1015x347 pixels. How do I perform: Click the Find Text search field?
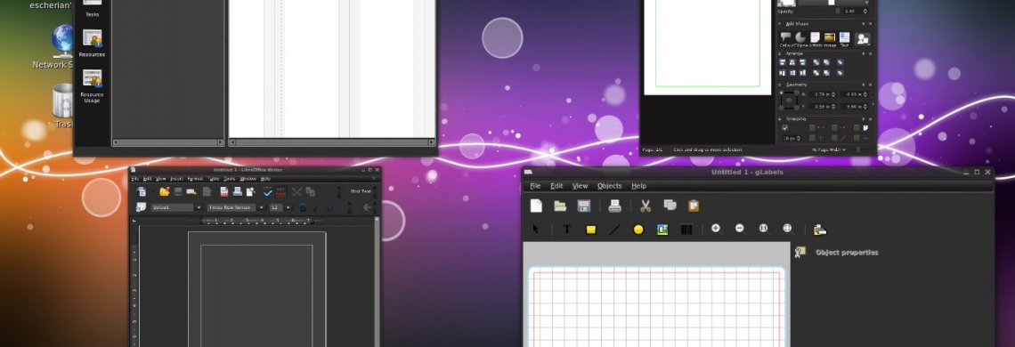tap(361, 191)
